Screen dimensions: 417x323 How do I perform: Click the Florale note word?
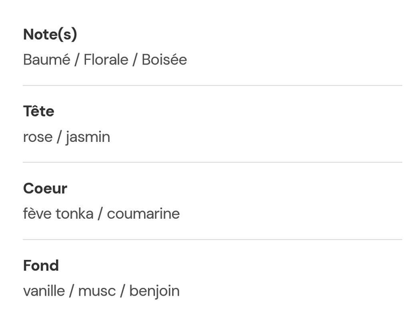tap(106, 60)
